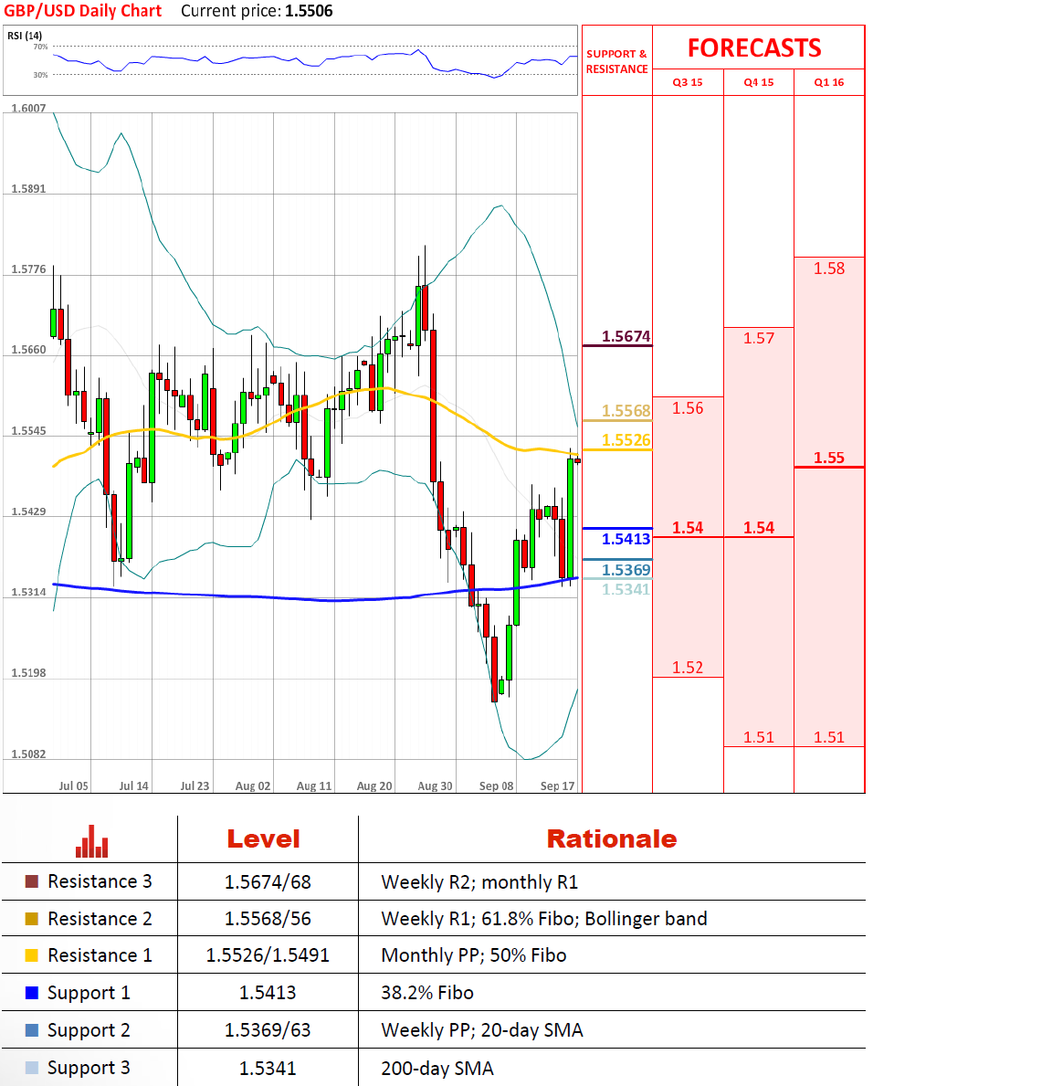The image size is (1052, 1086).
Task: Click the Q4 15 forecast low 1.51
Action: (758, 737)
